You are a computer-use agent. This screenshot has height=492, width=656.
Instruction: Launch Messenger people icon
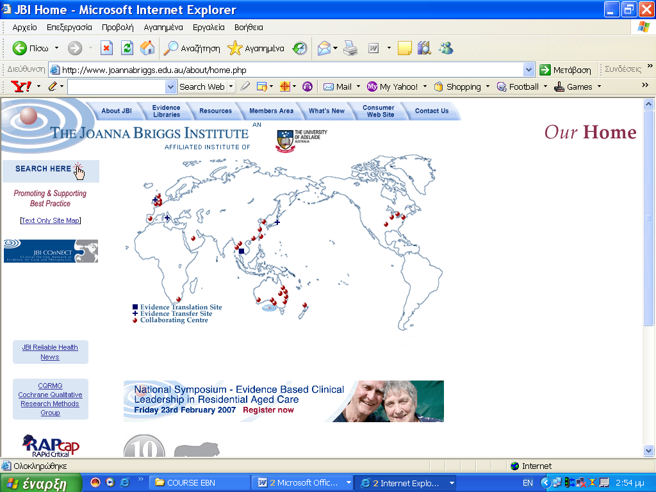(x=446, y=48)
